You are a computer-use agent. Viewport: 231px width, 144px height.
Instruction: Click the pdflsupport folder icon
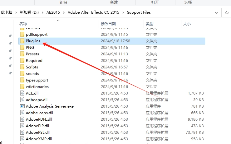(22, 35)
